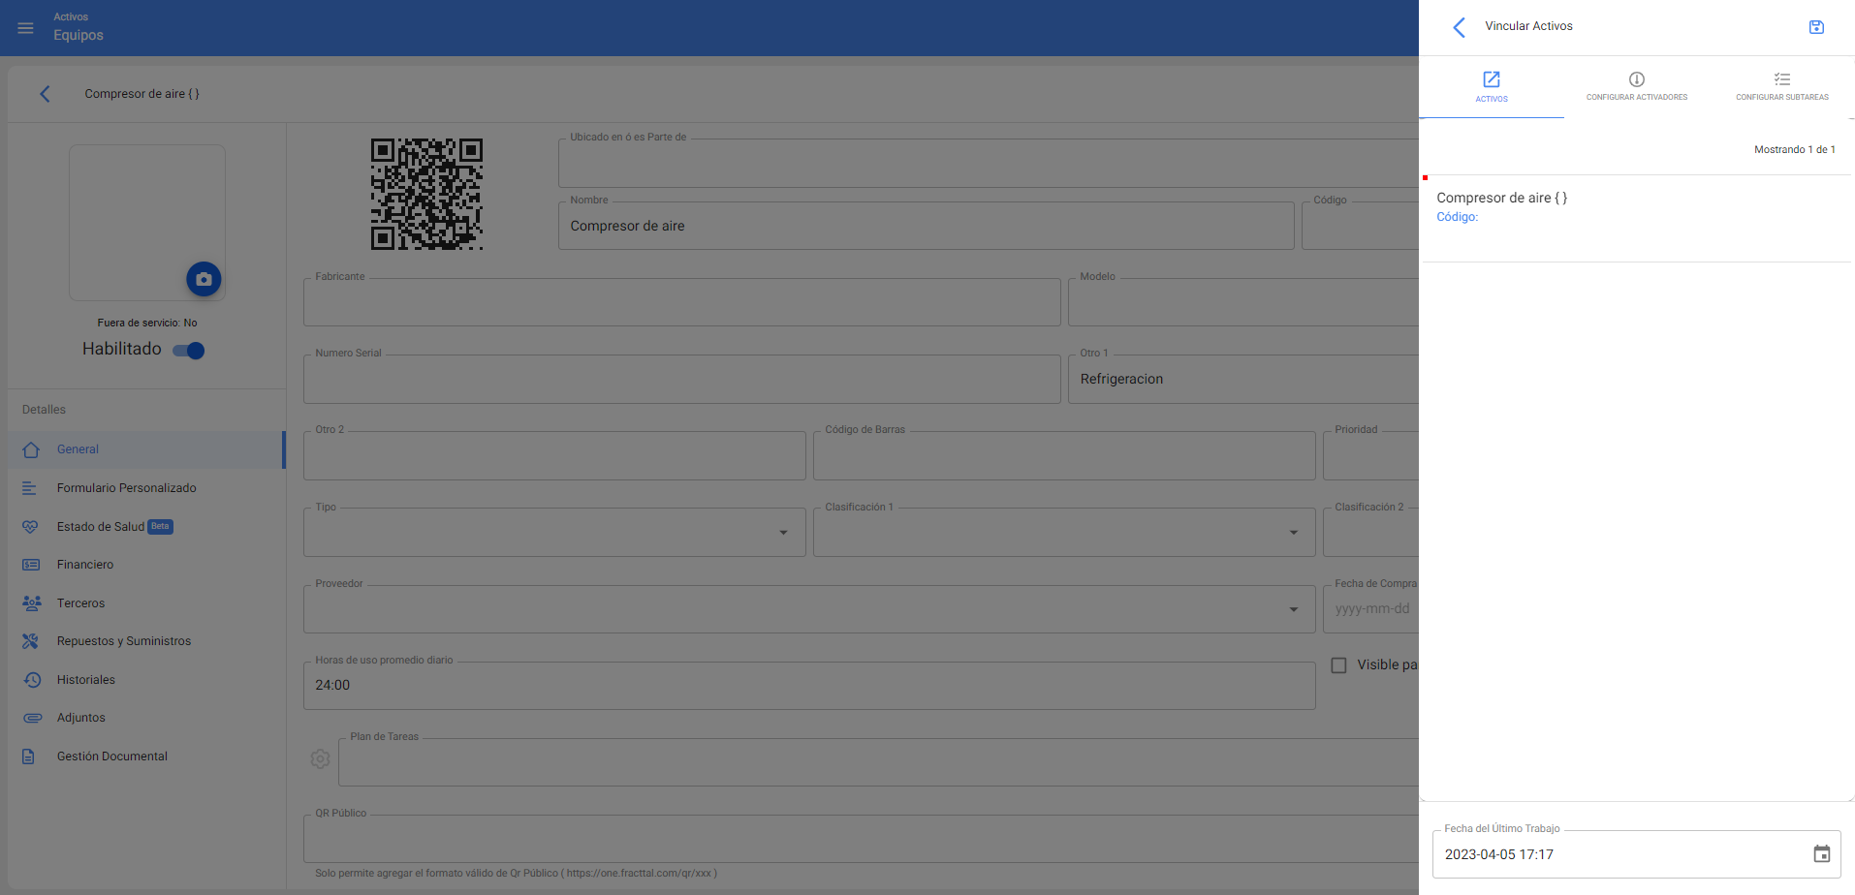Open the hamburger menu icon
The width and height of the screenshot is (1855, 895).
(26, 28)
